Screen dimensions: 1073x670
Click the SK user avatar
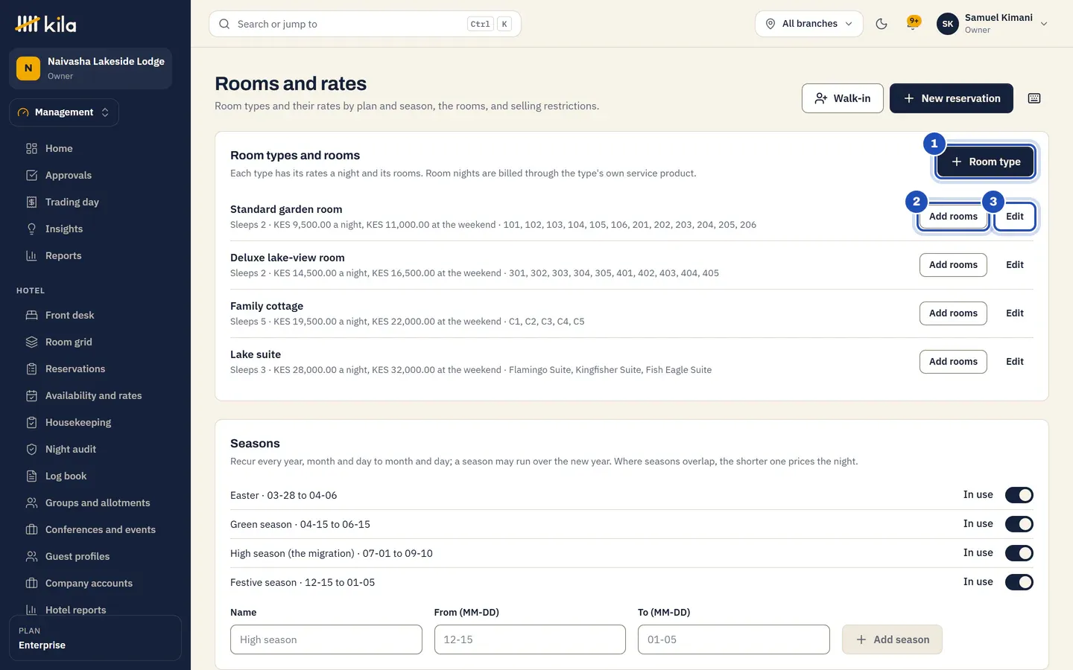(x=948, y=24)
